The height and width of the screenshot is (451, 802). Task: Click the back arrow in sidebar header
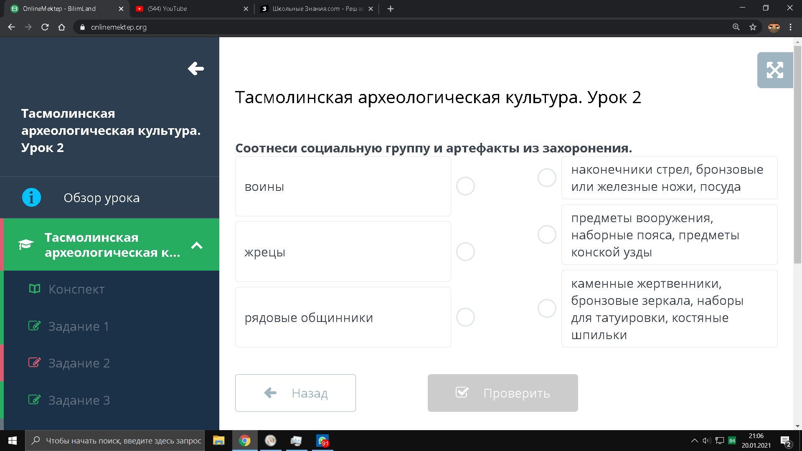point(195,69)
